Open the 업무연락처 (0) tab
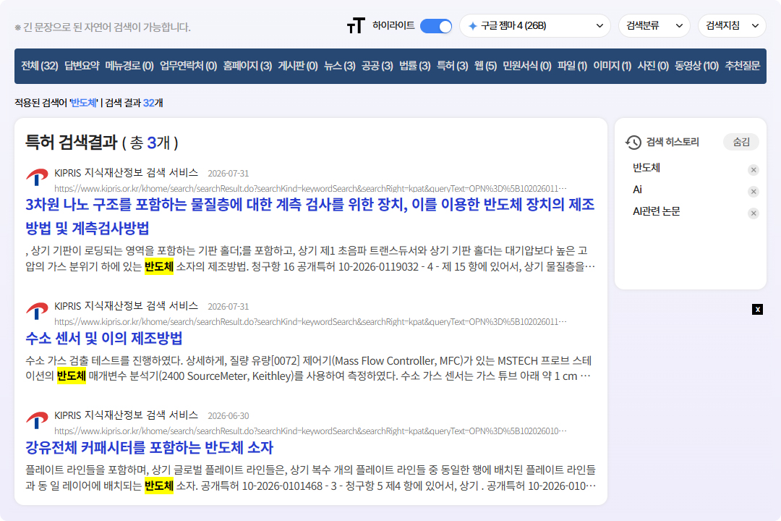The image size is (781, 521). 188,66
